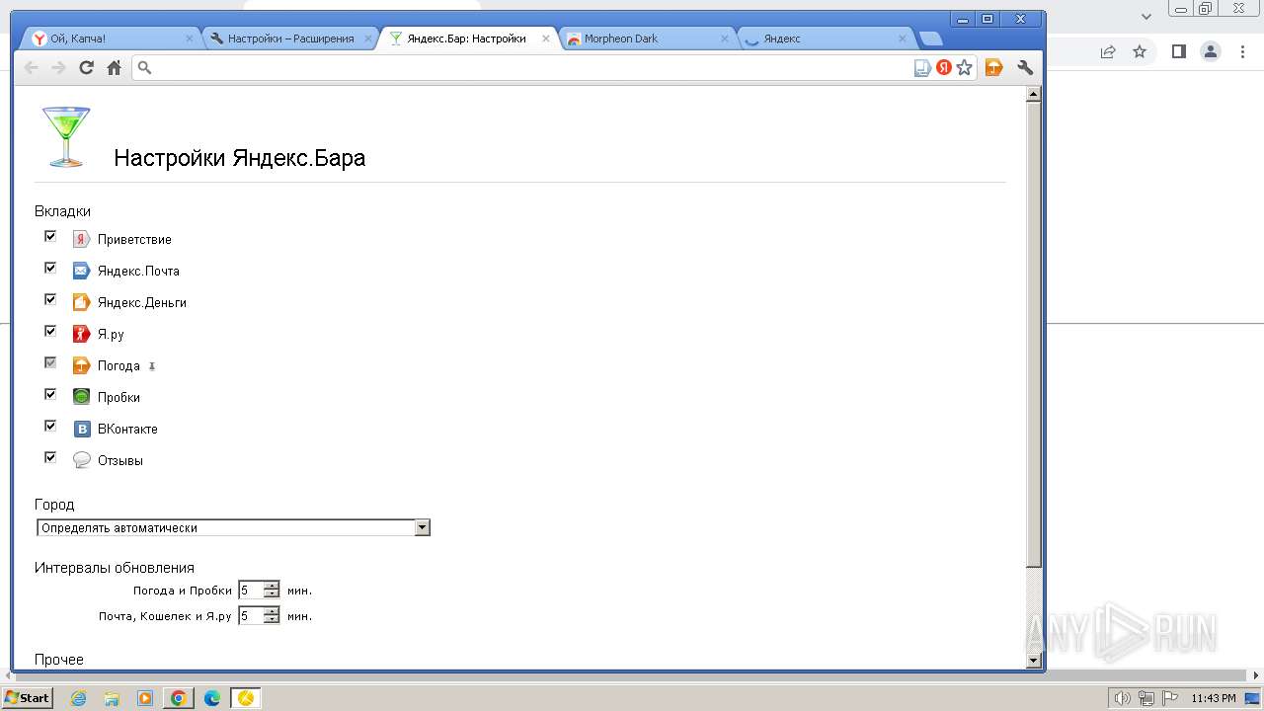This screenshot has height=711, width=1264.
Task: Click the greyed Погода checkbox
Action: [50, 362]
